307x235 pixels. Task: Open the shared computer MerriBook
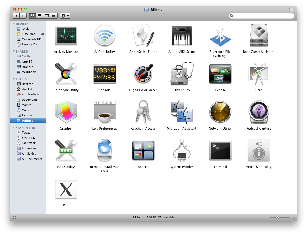click(x=28, y=72)
